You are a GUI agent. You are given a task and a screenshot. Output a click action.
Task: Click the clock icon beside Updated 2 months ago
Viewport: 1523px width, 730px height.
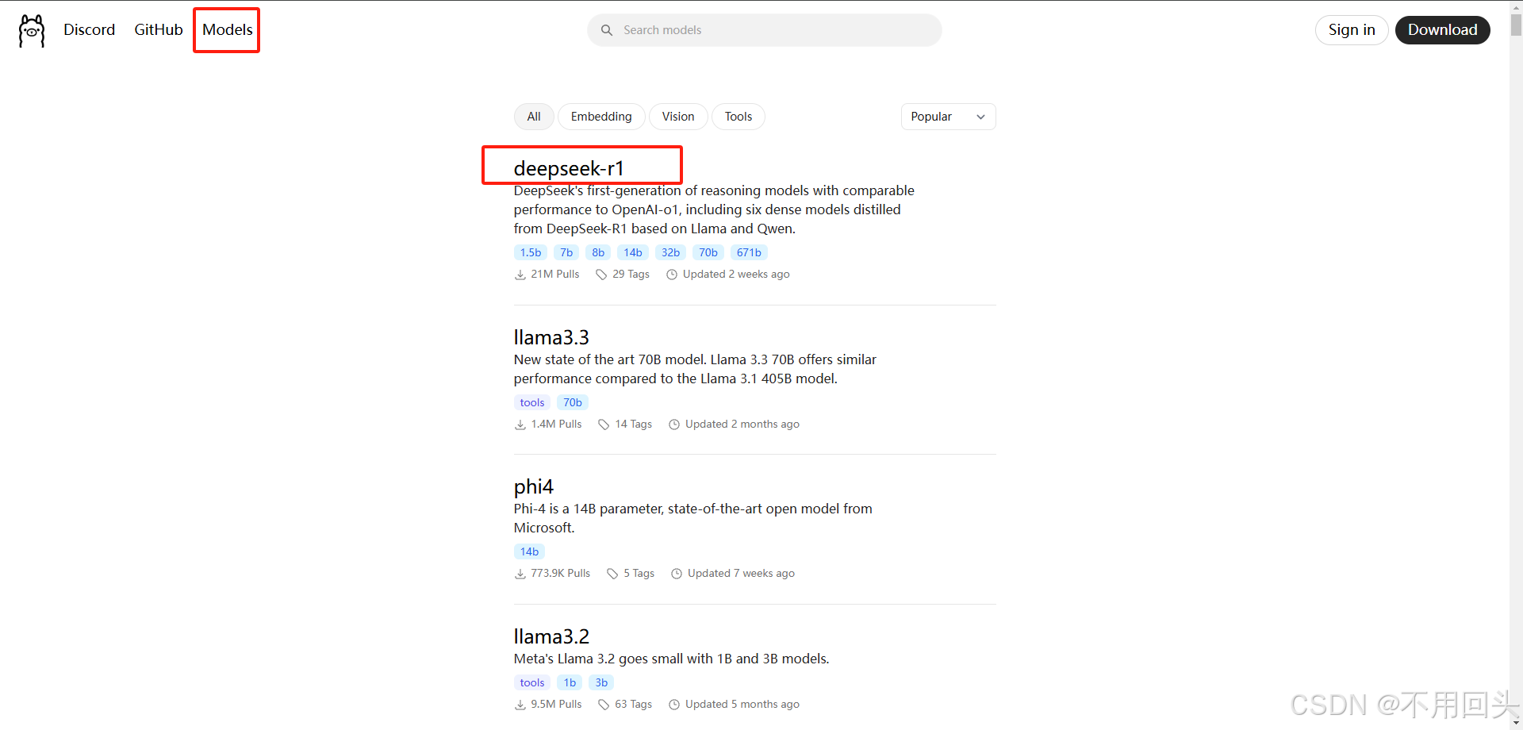[x=674, y=425]
